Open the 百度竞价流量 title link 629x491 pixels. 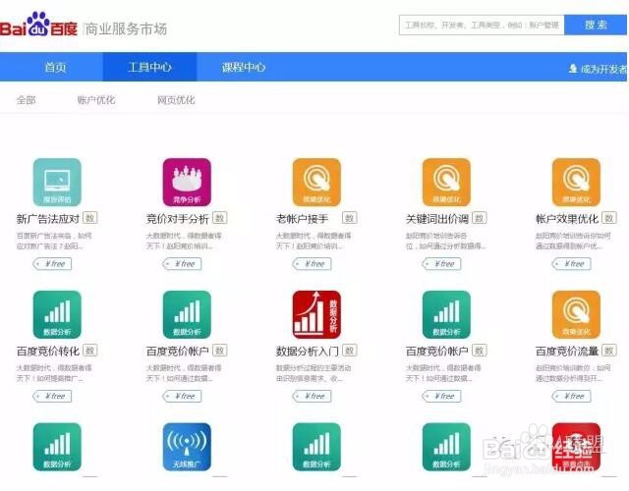click(x=567, y=351)
